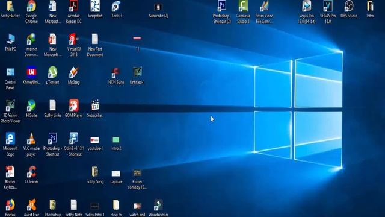
Task: Launch VEGAS Pro 15.0 shortcut
Action: tap(328, 7)
